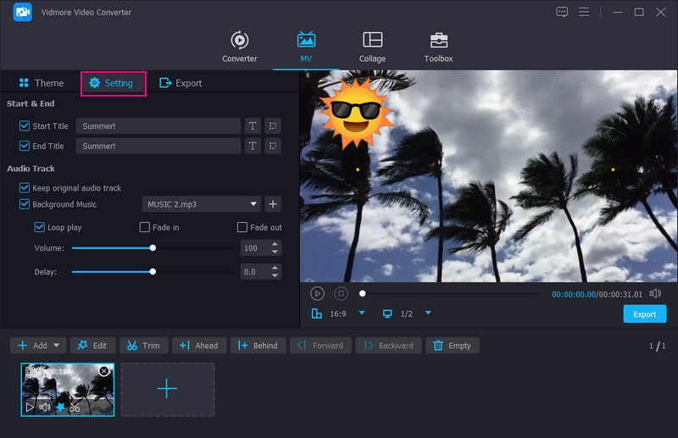The width and height of the screenshot is (678, 438).
Task: Uncheck the Keep original audio track checkbox
Action: [25, 188]
